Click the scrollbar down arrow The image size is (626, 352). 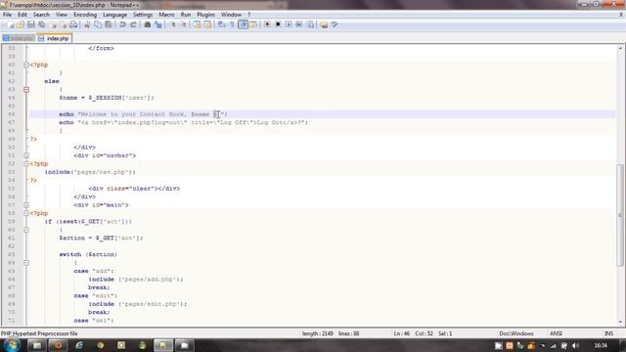pos(620,322)
